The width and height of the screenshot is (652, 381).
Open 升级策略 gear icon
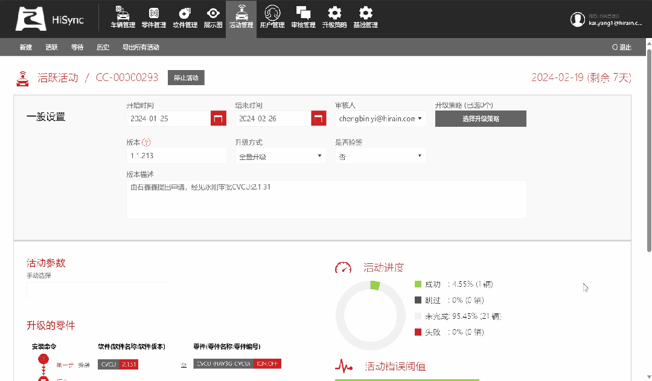click(334, 18)
